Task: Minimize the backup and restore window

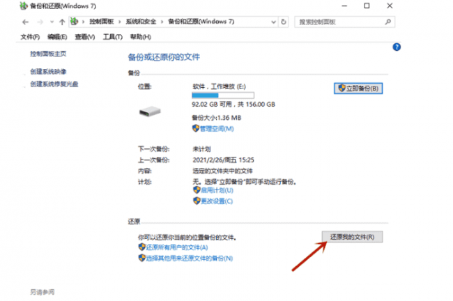Action: click(x=344, y=6)
